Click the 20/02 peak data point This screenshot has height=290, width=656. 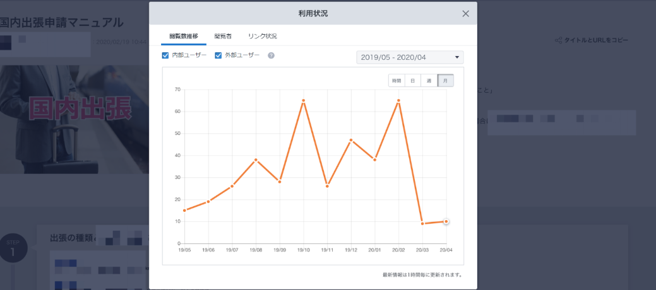point(398,101)
